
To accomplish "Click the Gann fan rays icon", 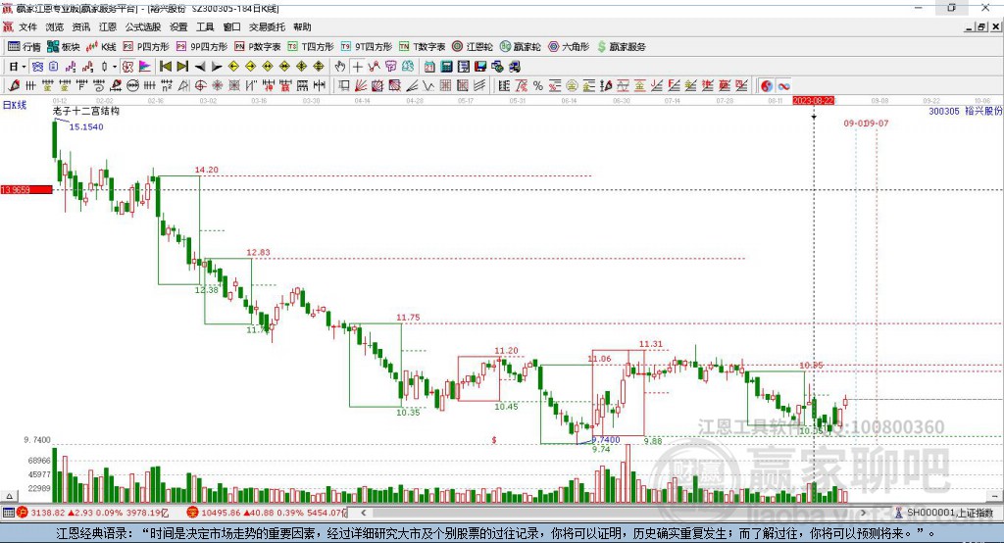I will (360, 86).
